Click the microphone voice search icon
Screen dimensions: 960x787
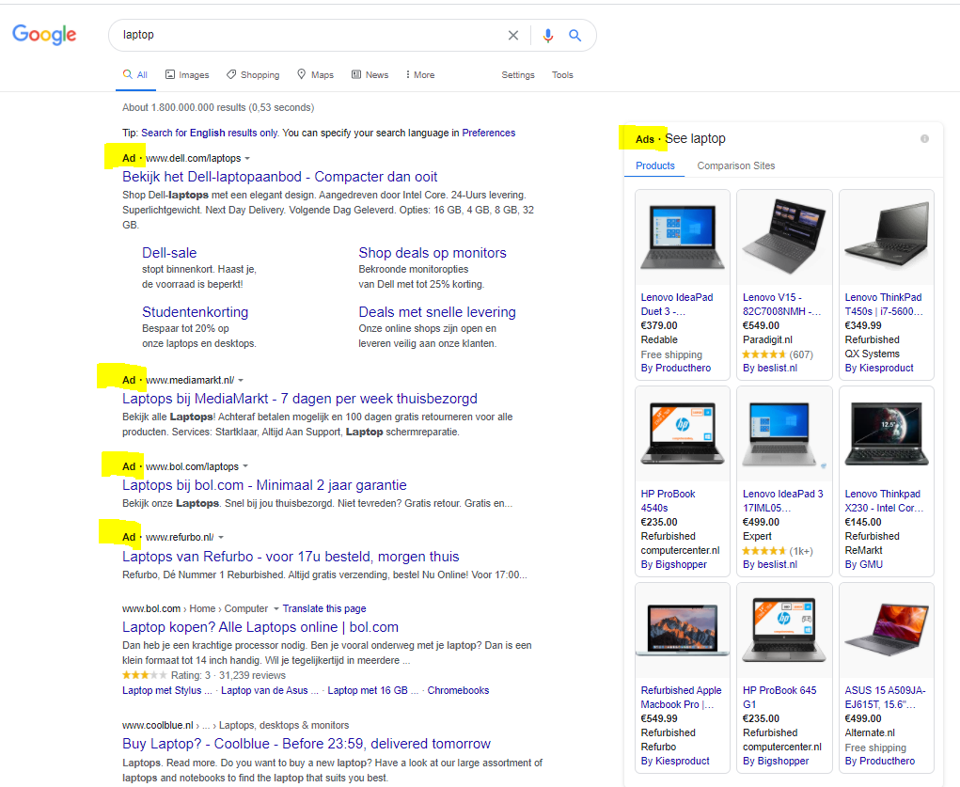(x=547, y=35)
